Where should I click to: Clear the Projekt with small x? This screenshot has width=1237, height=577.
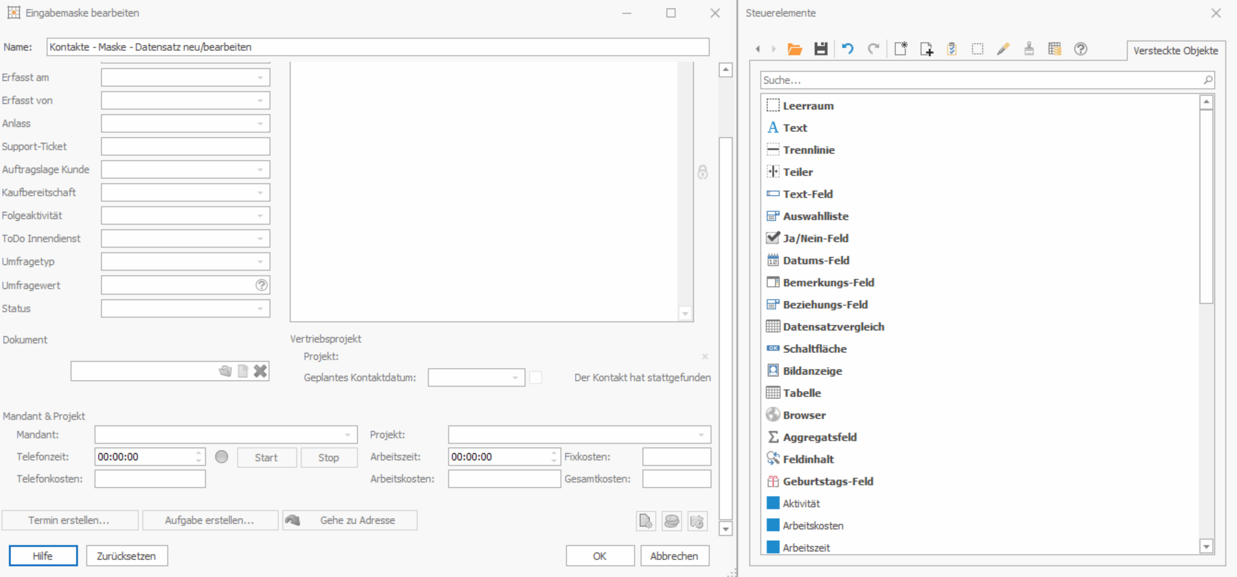click(705, 357)
